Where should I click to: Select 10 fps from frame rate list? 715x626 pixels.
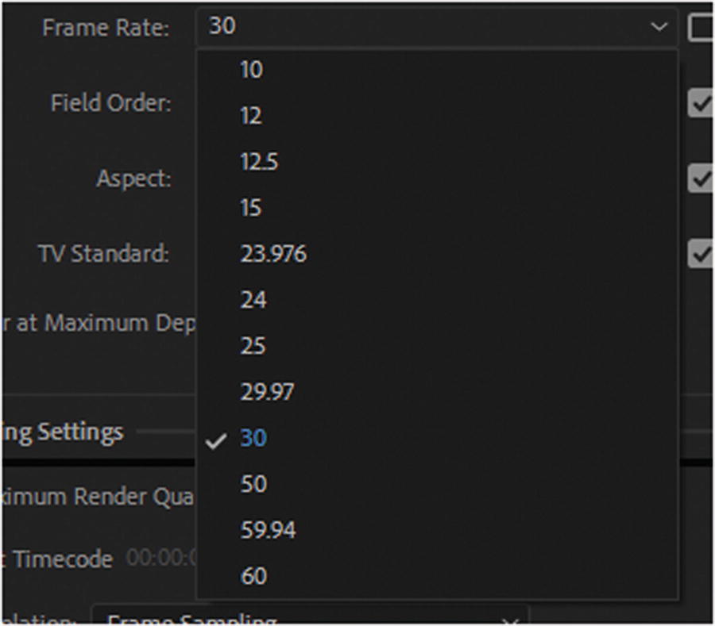(251, 70)
